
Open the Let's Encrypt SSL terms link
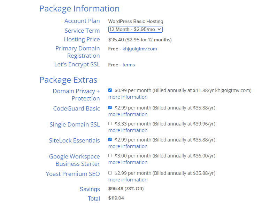click(x=129, y=65)
